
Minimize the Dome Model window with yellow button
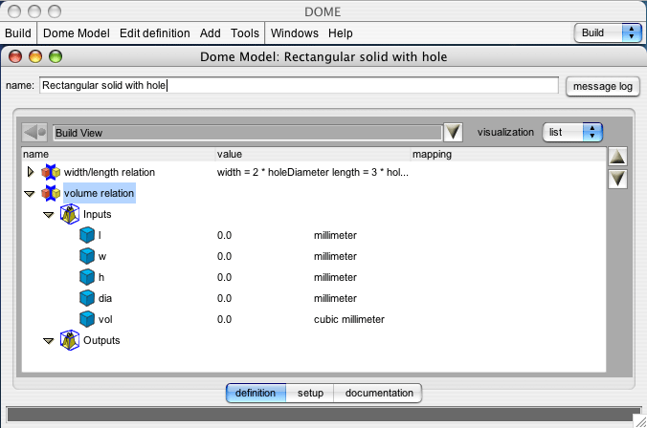(35, 56)
